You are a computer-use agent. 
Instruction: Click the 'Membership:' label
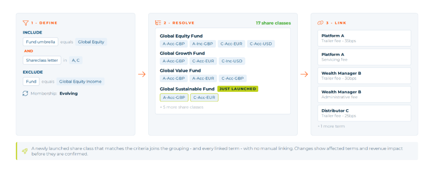(44, 93)
